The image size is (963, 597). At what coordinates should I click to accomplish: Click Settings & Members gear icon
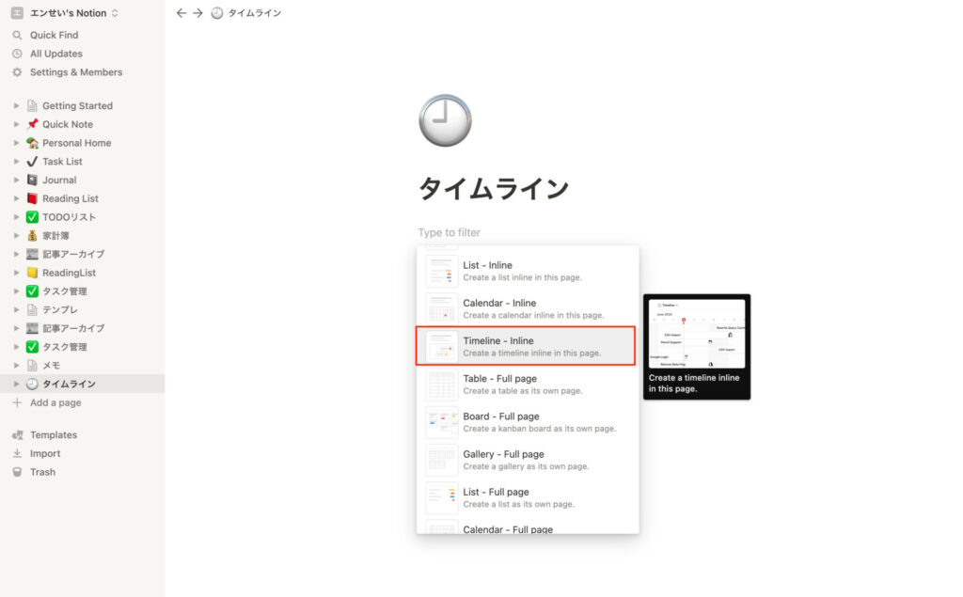click(17, 71)
